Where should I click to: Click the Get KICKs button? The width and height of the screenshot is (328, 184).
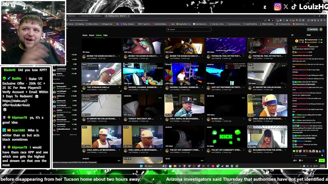tap(313, 29)
